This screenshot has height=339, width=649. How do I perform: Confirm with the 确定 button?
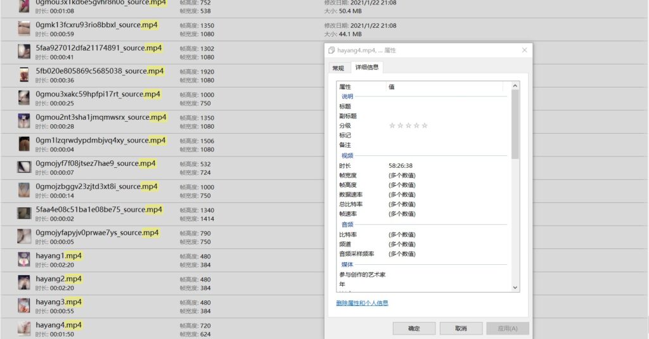414,328
